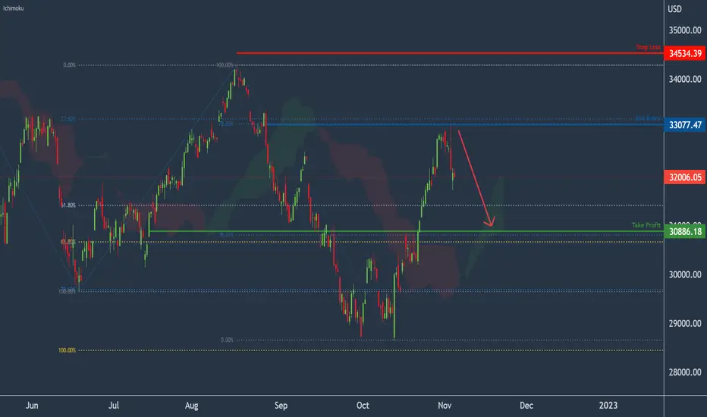Click the Dec label on the time axis
Viewport: 707px width, 417px height.
point(526,406)
